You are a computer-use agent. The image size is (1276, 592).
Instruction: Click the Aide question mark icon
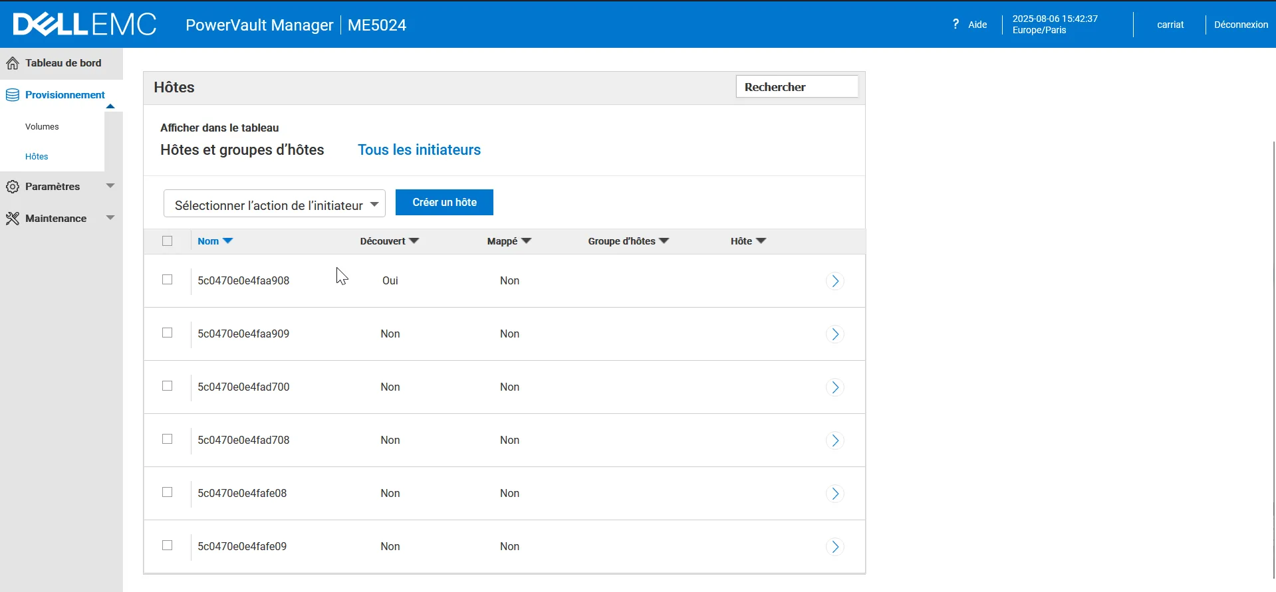(956, 24)
